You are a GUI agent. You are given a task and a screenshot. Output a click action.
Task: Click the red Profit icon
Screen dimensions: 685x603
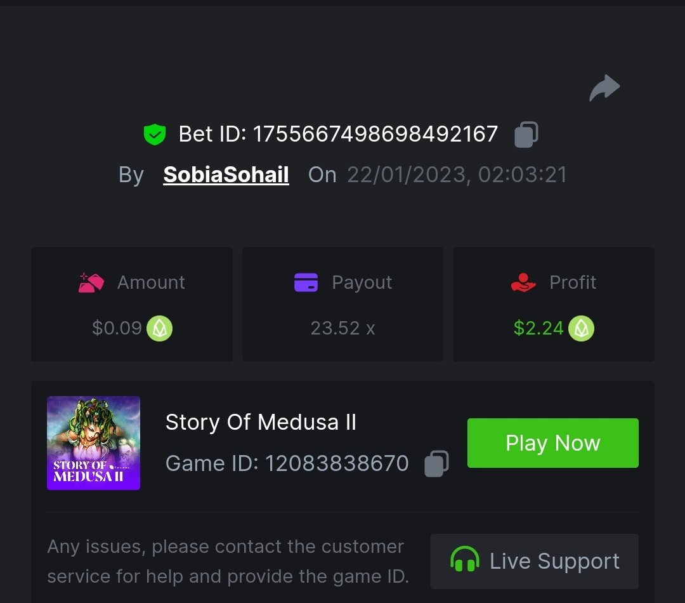(523, 282)
